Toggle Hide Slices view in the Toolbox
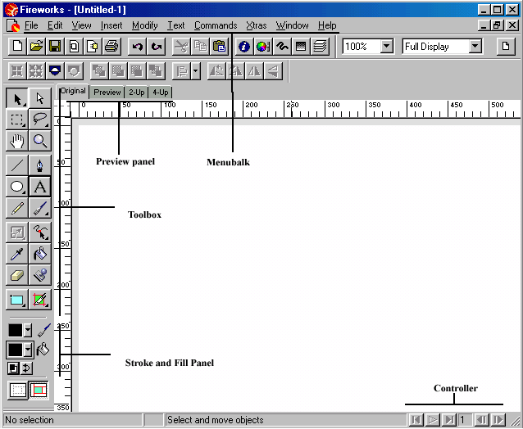Image resolution: width=523 pixels, height=429 pixels. click(18, 390)
